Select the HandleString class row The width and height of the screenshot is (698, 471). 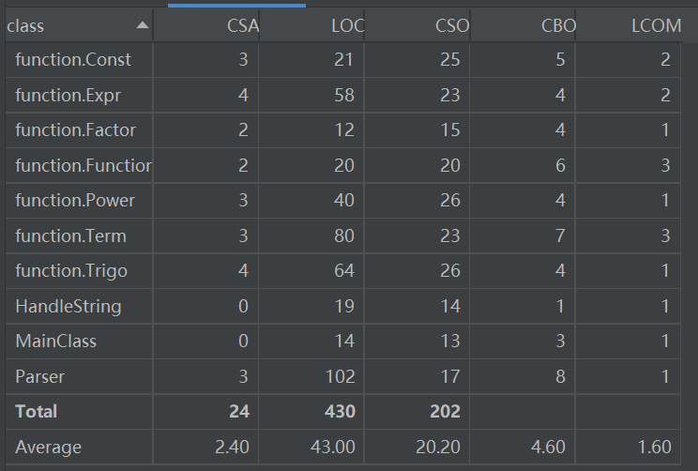tap(343, 306)
